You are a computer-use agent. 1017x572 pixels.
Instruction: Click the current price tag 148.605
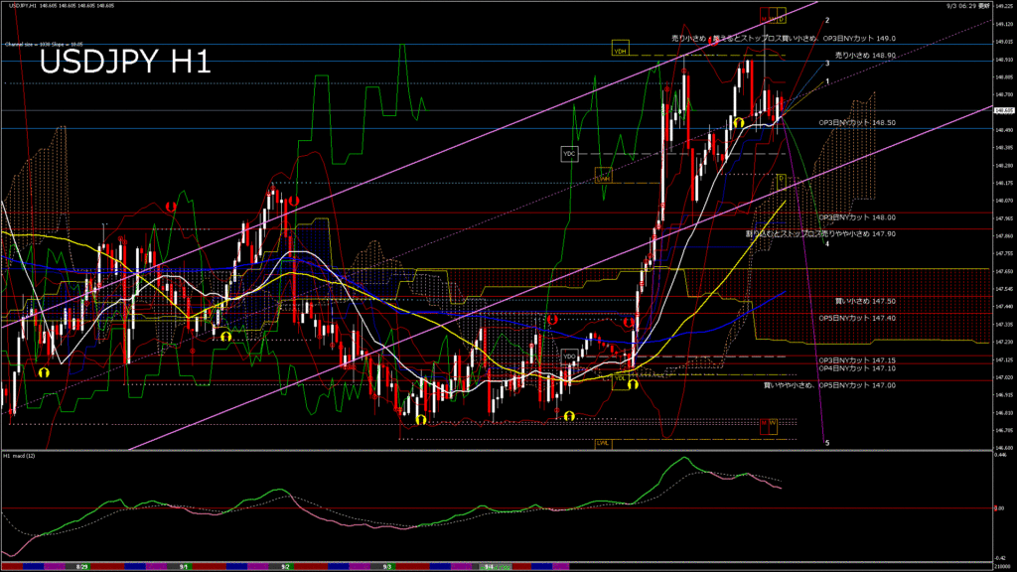(1003, 111)
